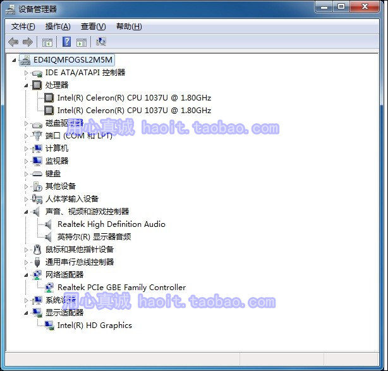388x371 pixels.
Task: Toggle the console tree pane toolbar icon
Action: 47,42
